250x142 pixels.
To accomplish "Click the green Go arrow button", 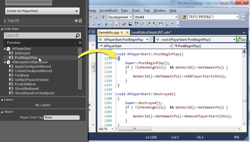I will coord(241,39).
